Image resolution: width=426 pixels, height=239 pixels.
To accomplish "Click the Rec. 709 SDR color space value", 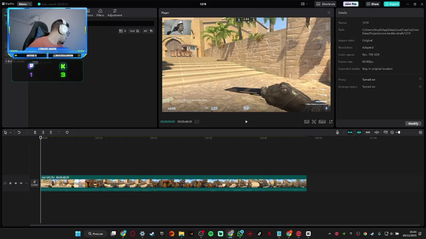I will pyautogui.click(x=371, y=54).
